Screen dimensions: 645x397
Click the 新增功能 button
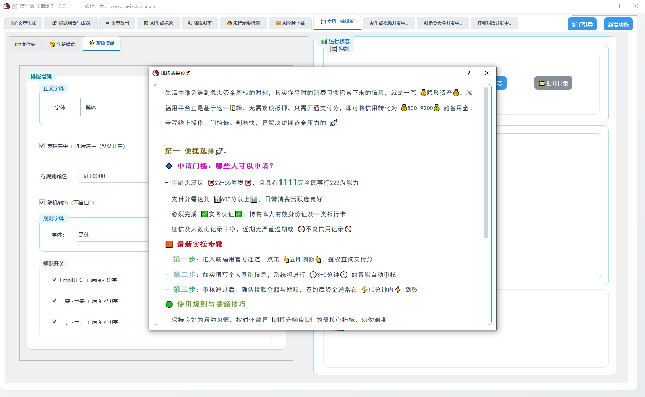tap(618, 24)
